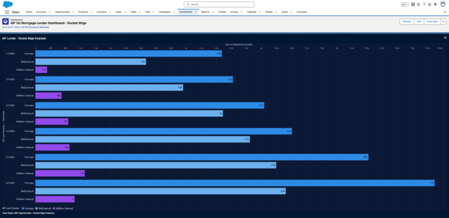Image resolution: width=449 pixels, height=218 pixels.
Task: Open the Chatter tab
Action: (x=222, y=12)
